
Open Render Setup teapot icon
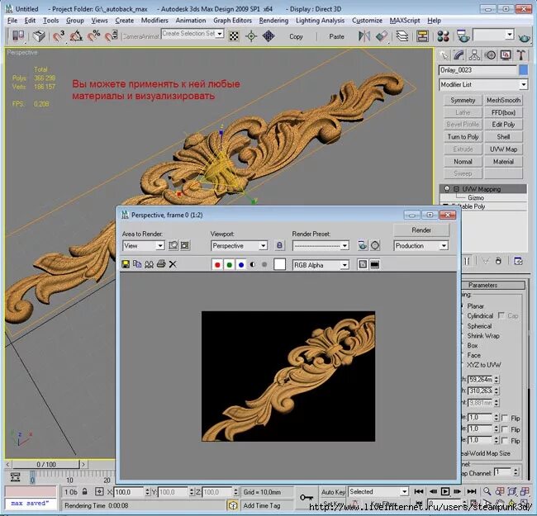pos(463,36)
